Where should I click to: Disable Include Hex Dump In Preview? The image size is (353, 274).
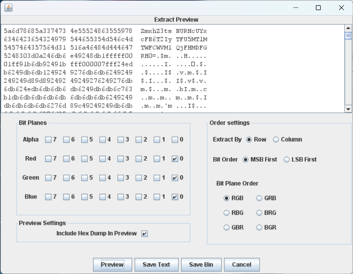[x=144, y=234]
